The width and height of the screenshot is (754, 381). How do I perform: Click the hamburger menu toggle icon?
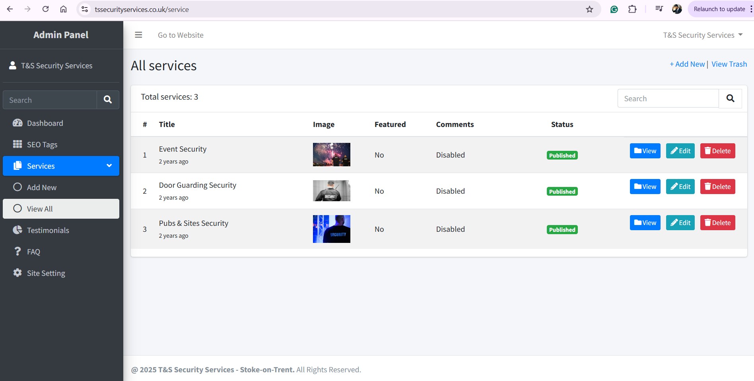(138, 35)
